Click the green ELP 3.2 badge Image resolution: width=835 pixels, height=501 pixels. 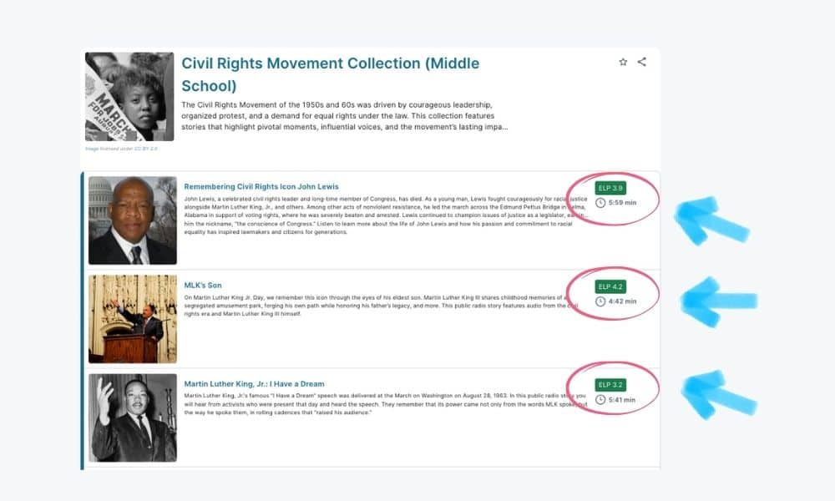pyautogui.click(x=610, y=385)
